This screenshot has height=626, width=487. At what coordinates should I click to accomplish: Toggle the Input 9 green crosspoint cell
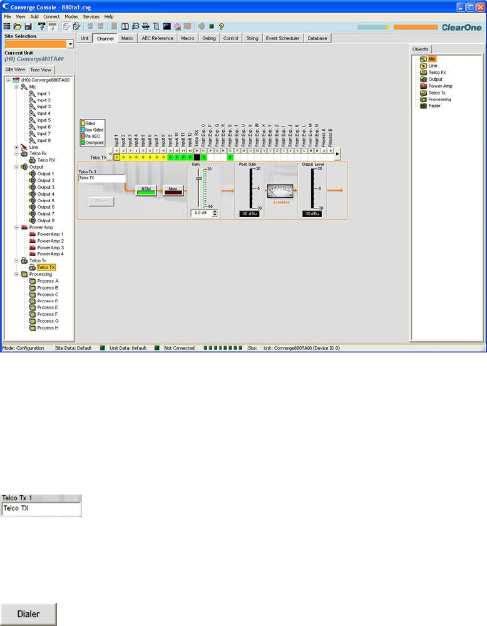[x=170, y=157]
